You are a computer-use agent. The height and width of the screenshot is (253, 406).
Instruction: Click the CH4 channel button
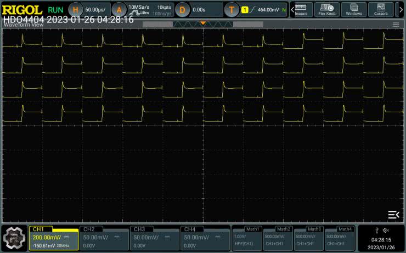point(205,238)
